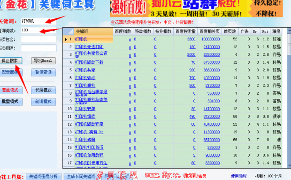Open the 打印机驱动 keyword link in row 6

85,78
